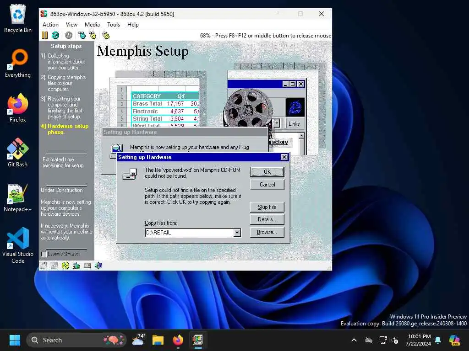Pause the emulation with the pause icon
The height and width of the screenshot is (351, 469).
45,35
